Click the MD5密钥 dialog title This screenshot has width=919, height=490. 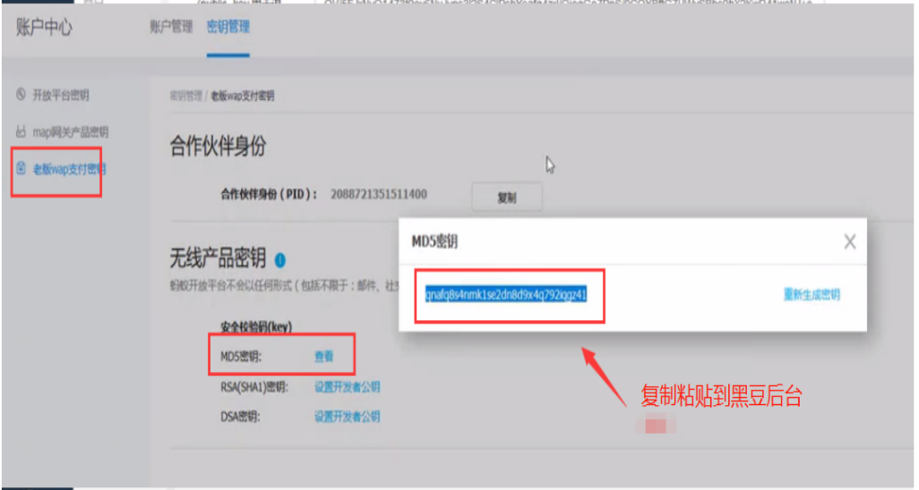[x=434, y=241]
